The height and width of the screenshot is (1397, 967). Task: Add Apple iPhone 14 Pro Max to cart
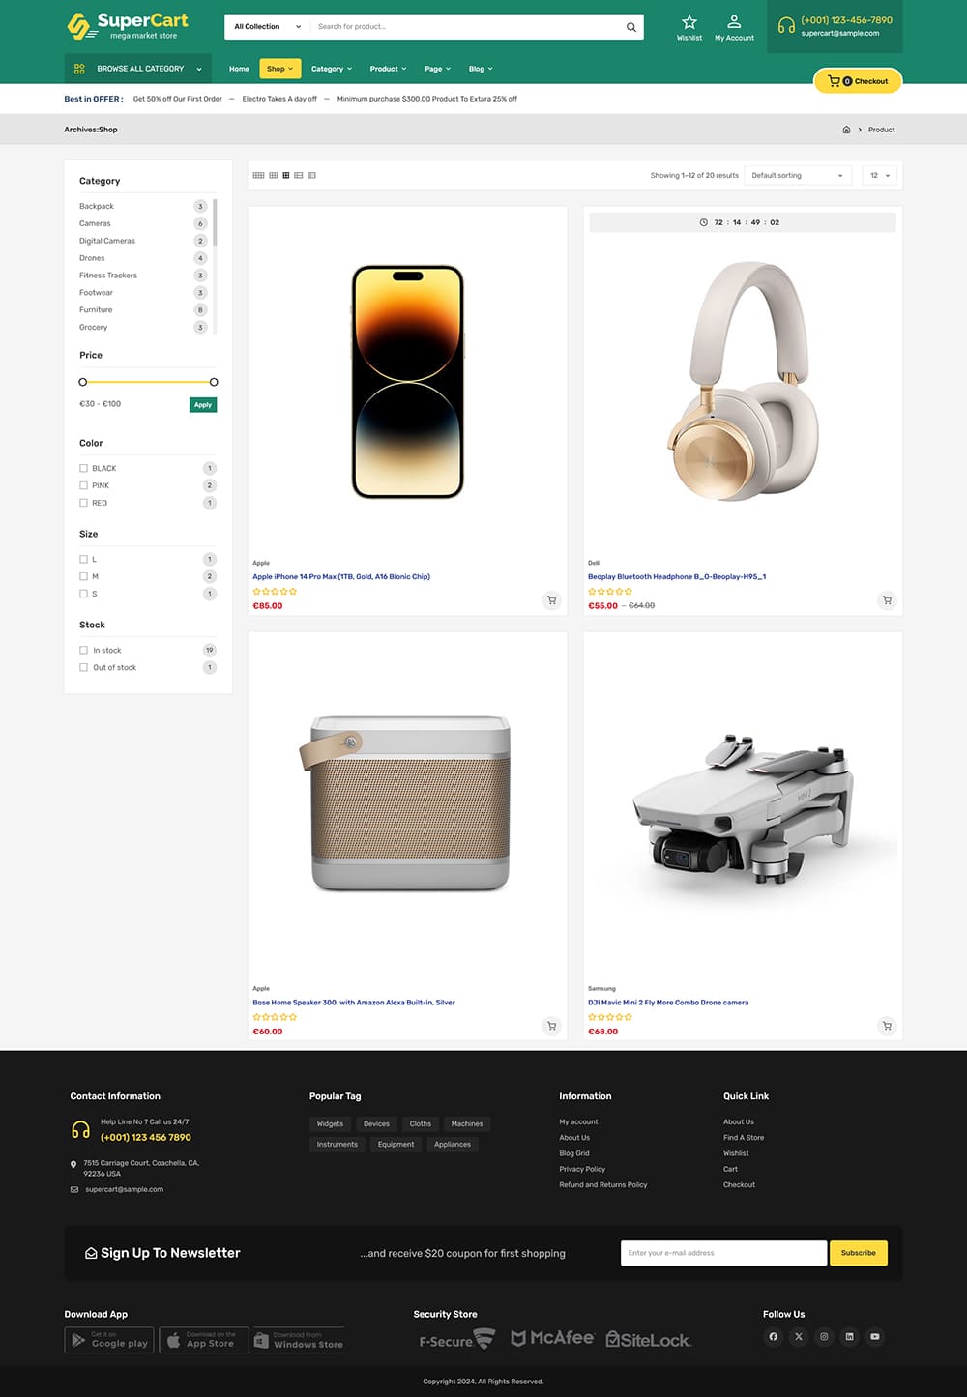(x=551, y=600)
